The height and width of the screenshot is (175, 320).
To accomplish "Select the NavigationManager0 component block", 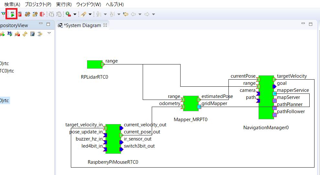I will (266, 97).
